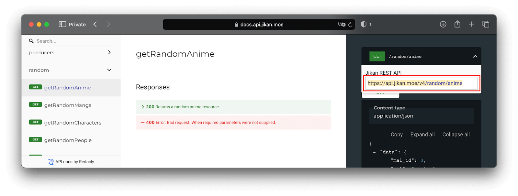The image size is (518, 196).
Task: Expand the producers section in the sidebar
Action: click(109, 52)
